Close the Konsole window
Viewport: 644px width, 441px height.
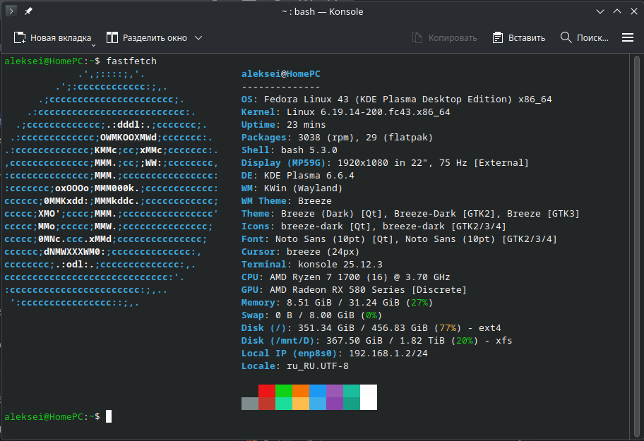tap(633, 11)
